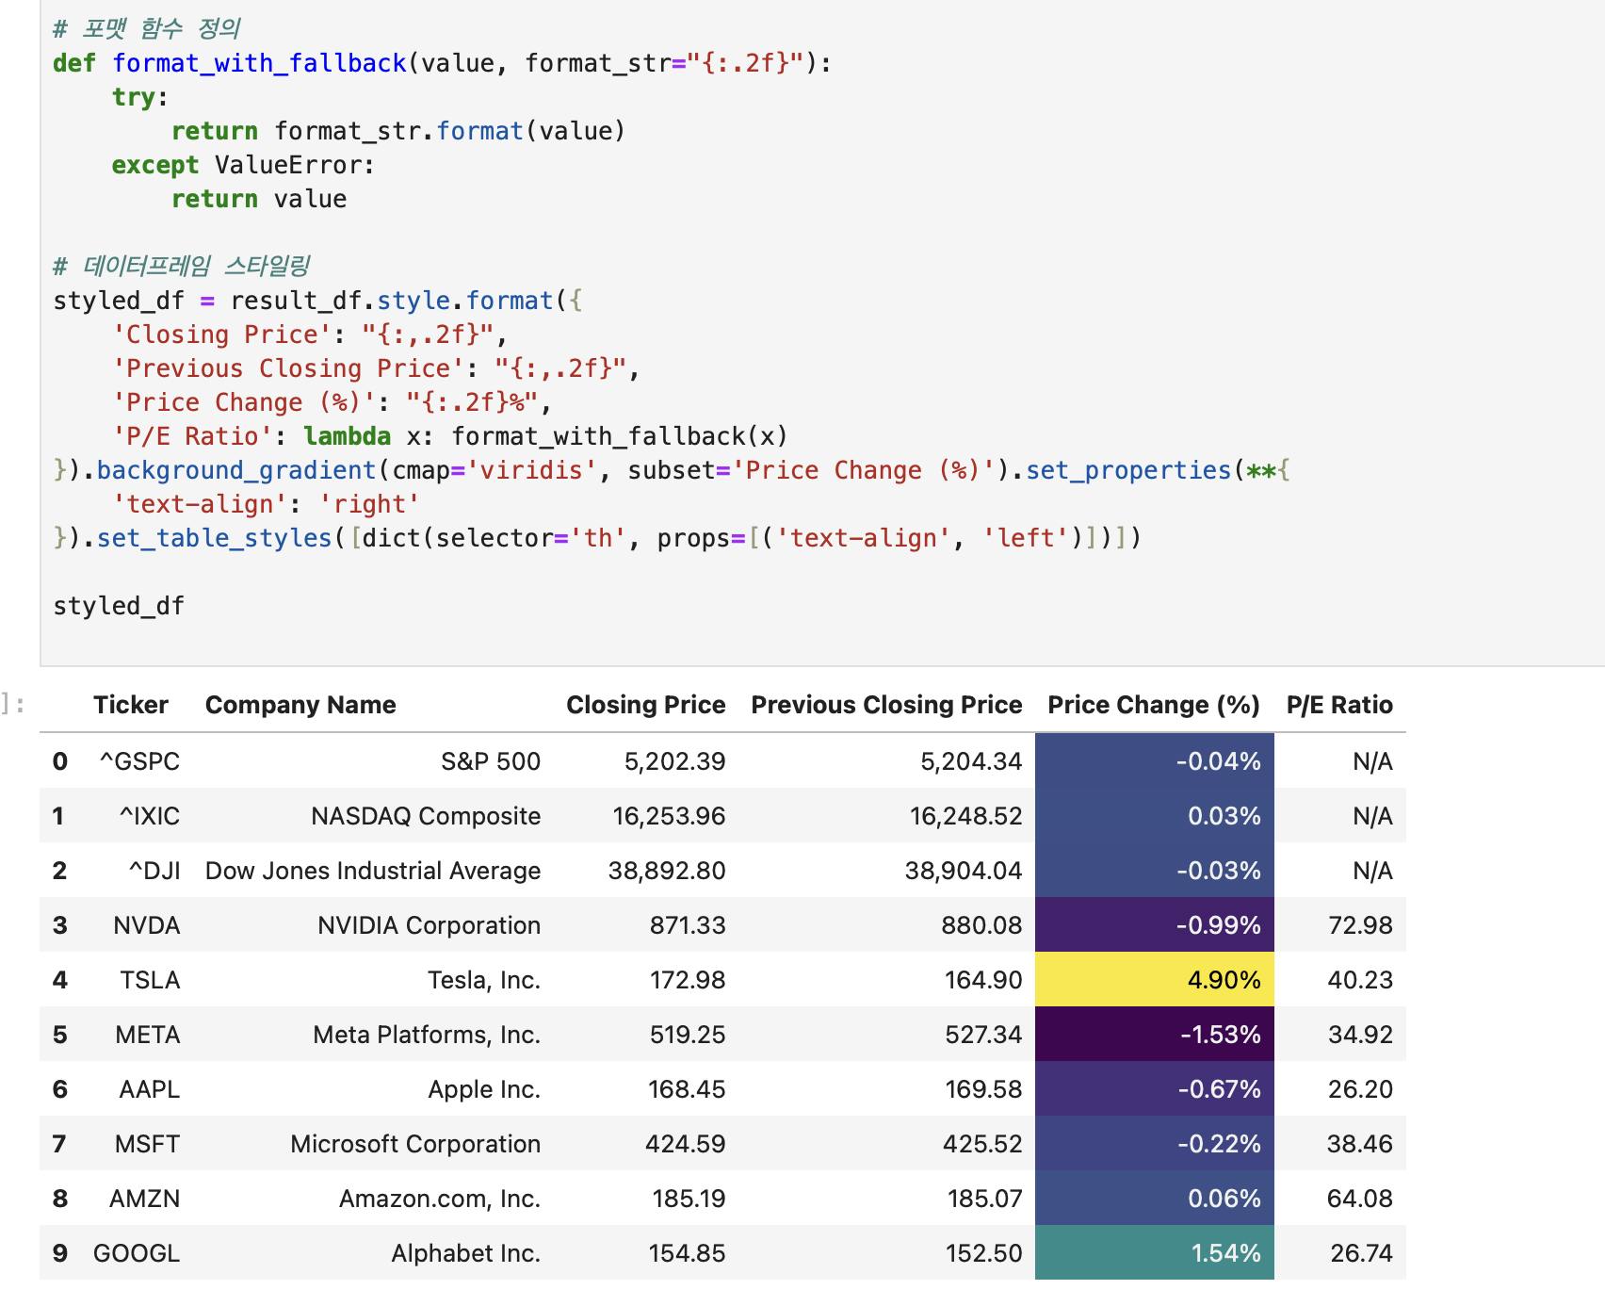Click the S&P 500 company name

point(491,761)
